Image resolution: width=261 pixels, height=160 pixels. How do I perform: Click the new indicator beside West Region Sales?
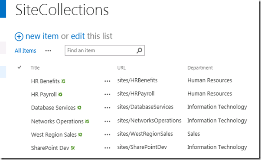coord(80,134)
